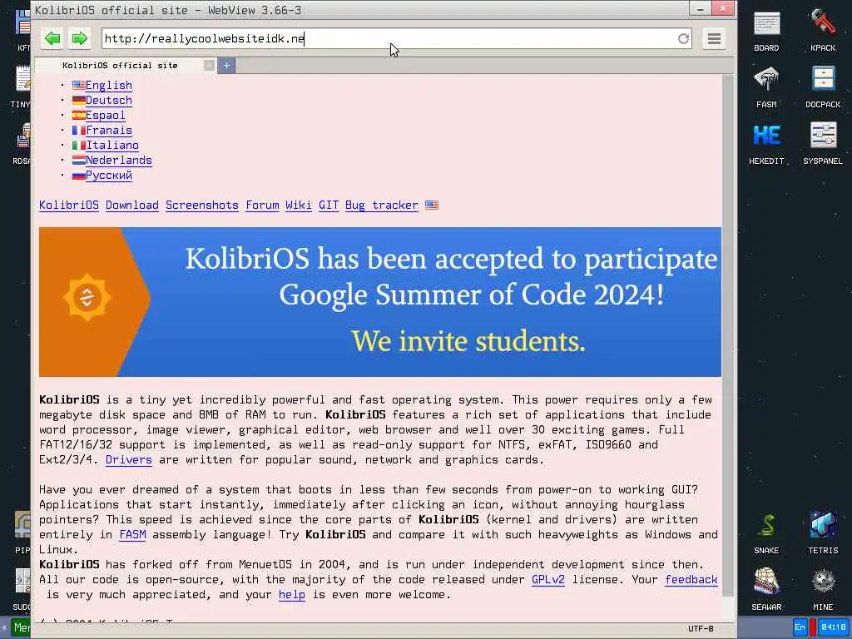Choose the Espaol language link
852x639 pixels.
point(106,115)
